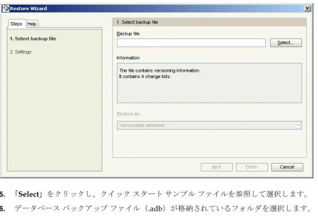Click the 'The file contains versioning information.' line
318x219 pixels.
pos(160,71)
